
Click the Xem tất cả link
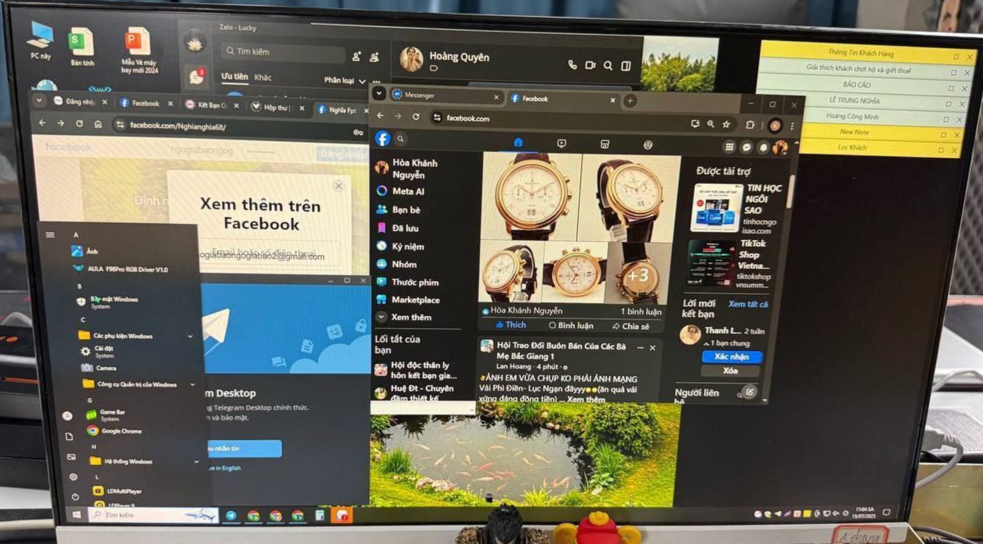pos(748,304)
